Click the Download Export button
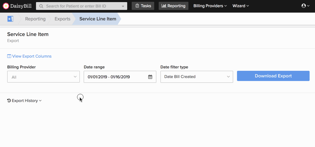The height and width of the screenshot is (147, 315). click(273, 76)
